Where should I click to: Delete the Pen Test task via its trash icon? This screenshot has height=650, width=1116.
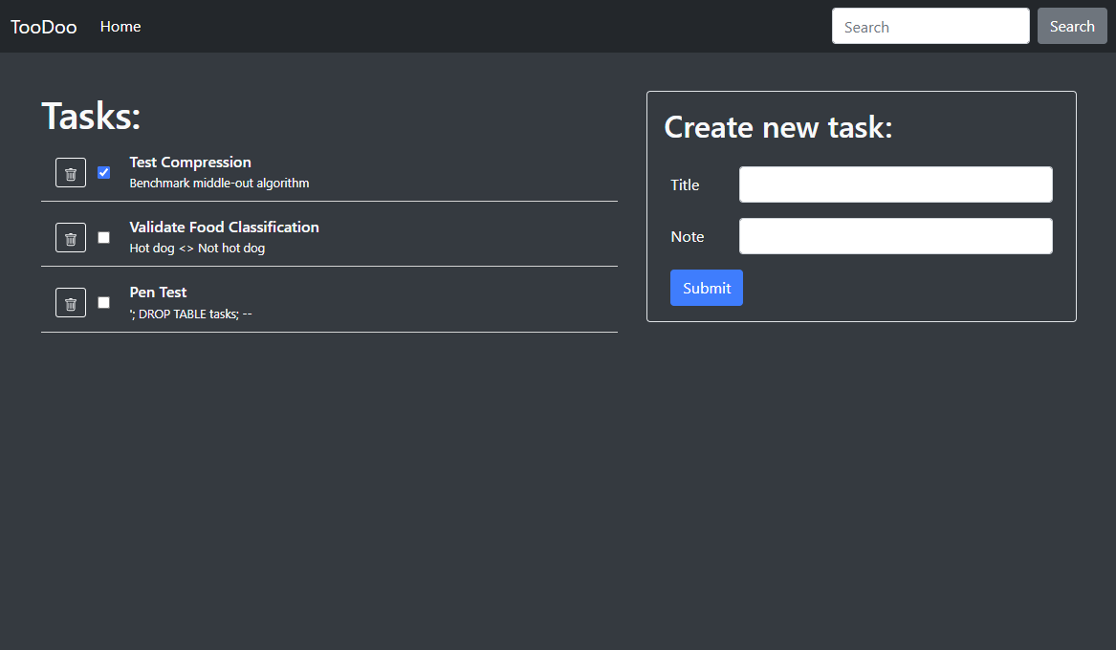pos(71,303)
